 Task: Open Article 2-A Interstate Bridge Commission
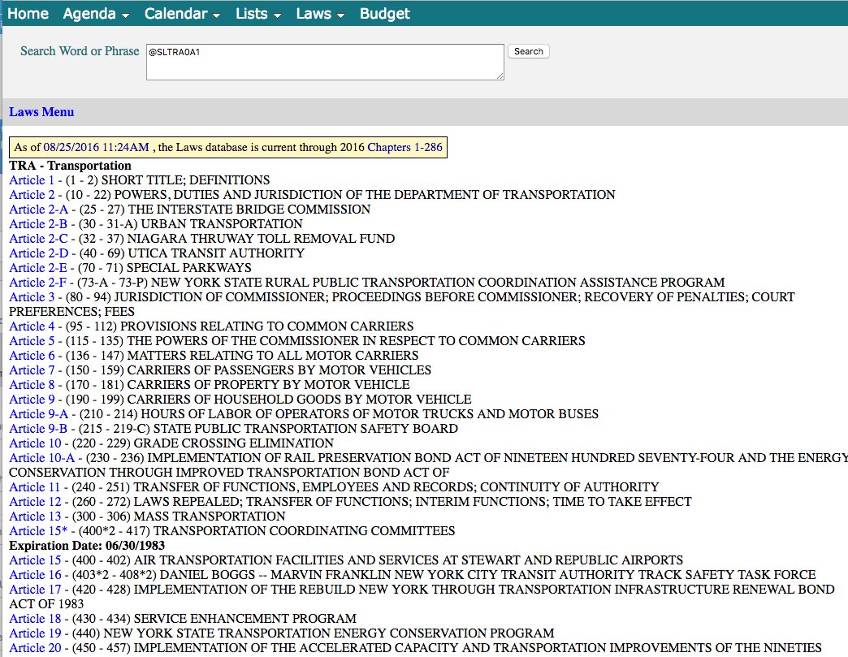pyautogui.click(x=38, y=210)
